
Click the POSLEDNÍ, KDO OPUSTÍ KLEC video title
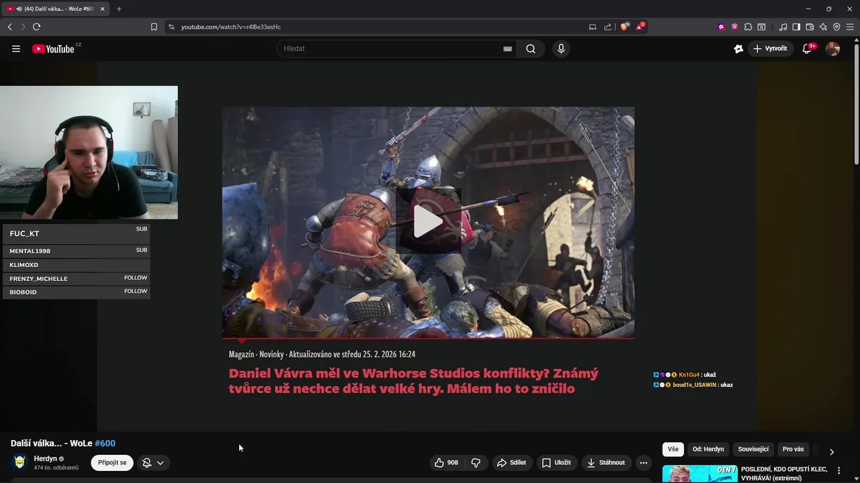pos(783,474)
